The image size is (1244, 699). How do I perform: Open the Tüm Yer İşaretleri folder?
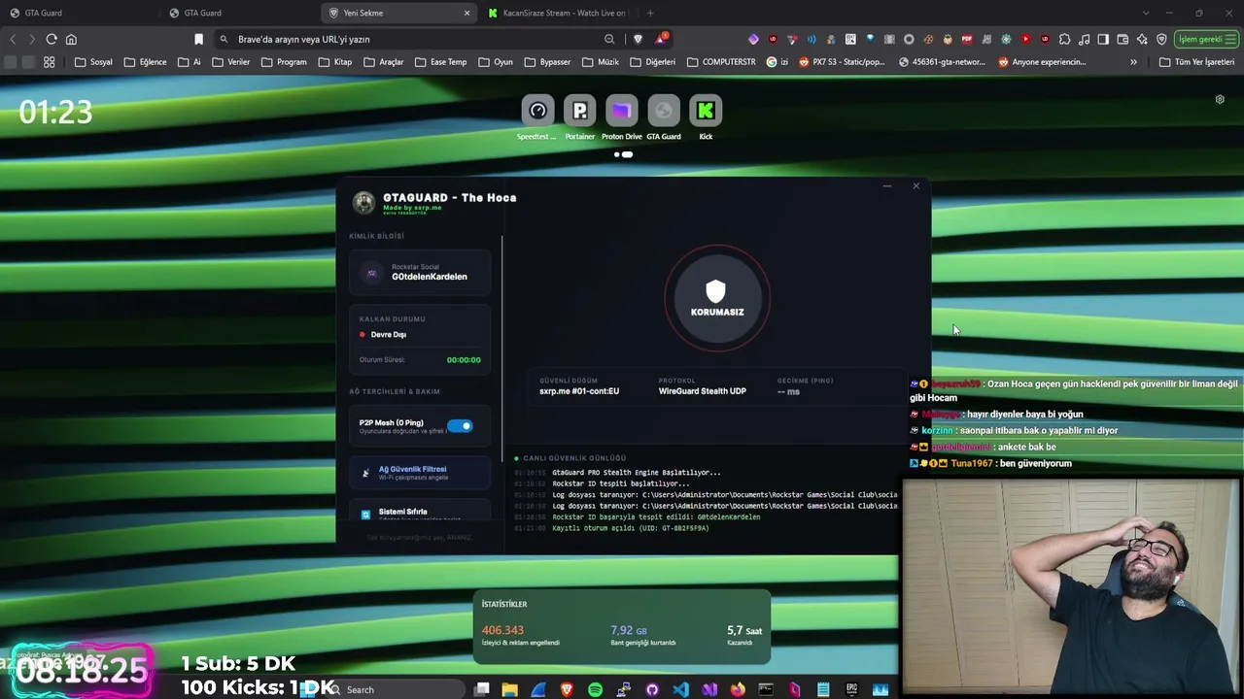pos(1195,62)
